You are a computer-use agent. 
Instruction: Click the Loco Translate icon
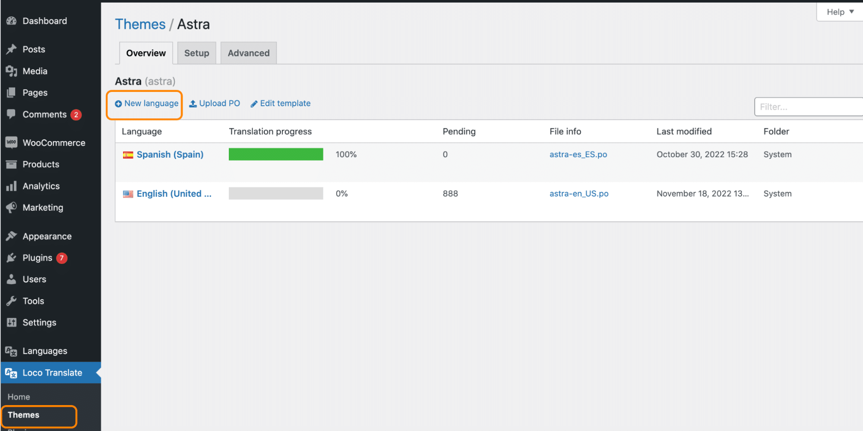[11, 373]
